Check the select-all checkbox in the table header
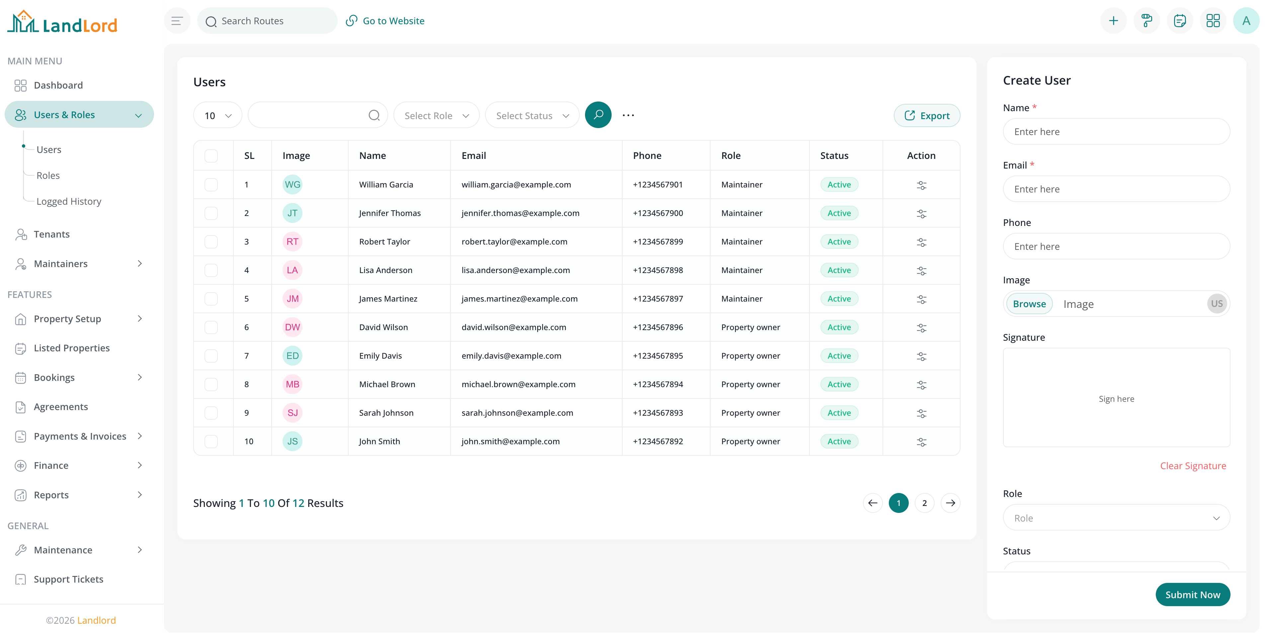Screen dimensions: 1271x633 click(x=212, y=156)
